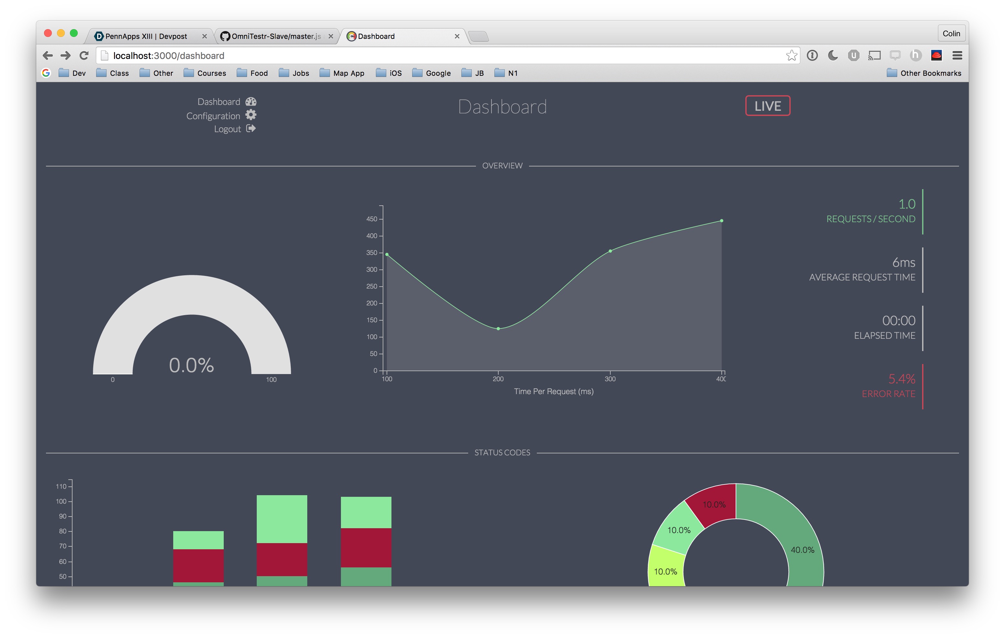Click the crescent moon extension icon
1005x638 pixels.
click(x=833, y=55)
